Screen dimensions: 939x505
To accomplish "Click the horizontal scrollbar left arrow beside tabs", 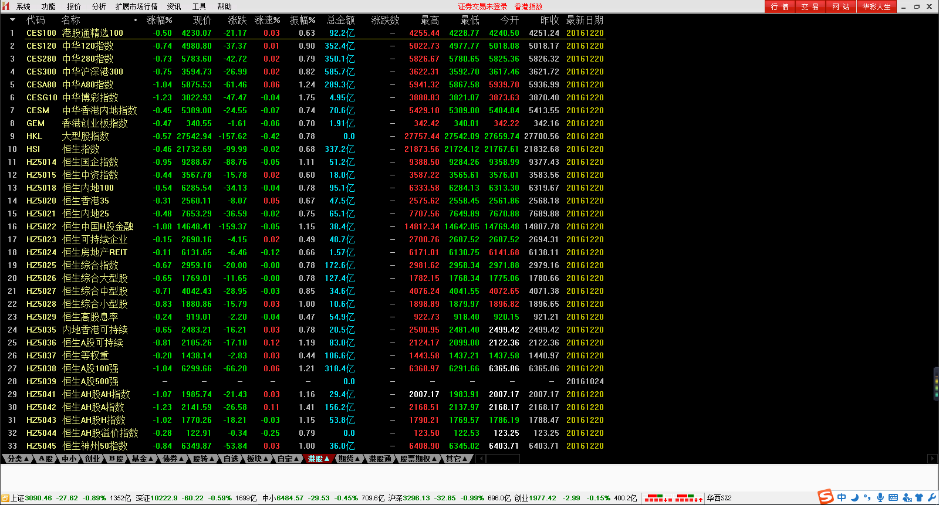I will [481, 459].
